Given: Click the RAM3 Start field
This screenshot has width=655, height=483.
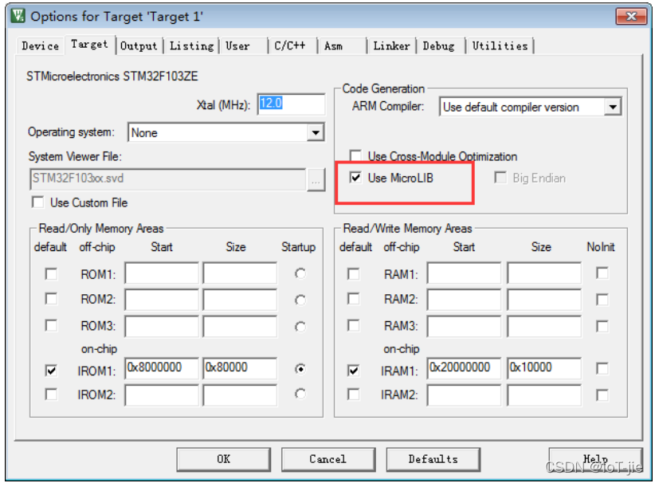Looking at the screenshot, I should [x=464, y=326].
